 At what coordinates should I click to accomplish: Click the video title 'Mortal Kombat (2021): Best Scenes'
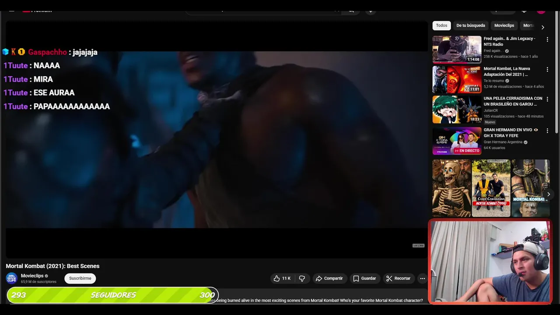tap(52, 266)
